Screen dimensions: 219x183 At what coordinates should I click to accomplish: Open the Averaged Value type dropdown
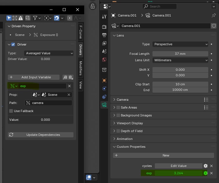tap(49, 53)
